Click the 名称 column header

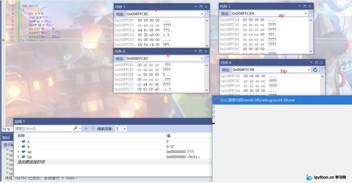coord(21,135)
